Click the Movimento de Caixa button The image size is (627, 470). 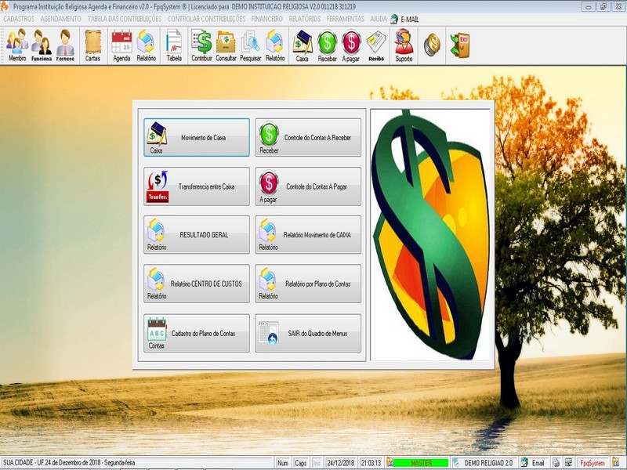coord(197,138)
